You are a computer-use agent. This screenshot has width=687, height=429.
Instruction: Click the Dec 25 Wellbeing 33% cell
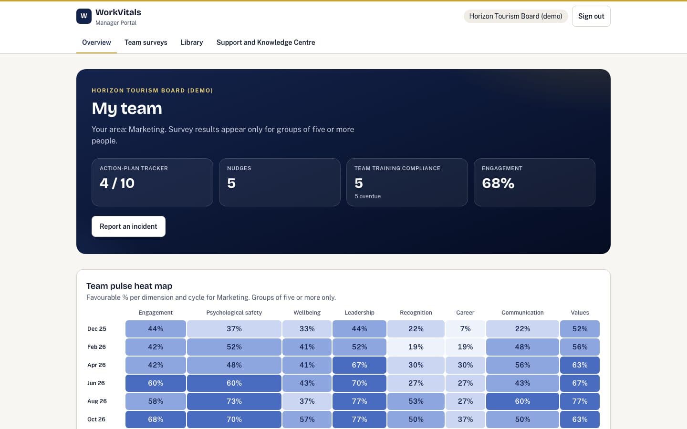[x=307, y=329]
